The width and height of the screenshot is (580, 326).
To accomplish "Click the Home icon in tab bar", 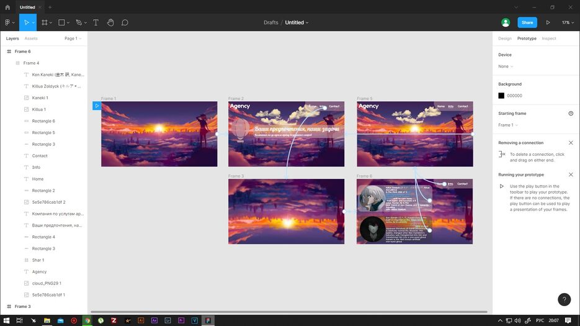I will pos(7,7).
